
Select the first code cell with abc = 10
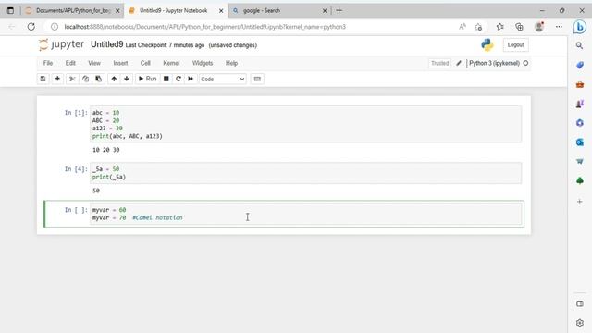(306, 124)
